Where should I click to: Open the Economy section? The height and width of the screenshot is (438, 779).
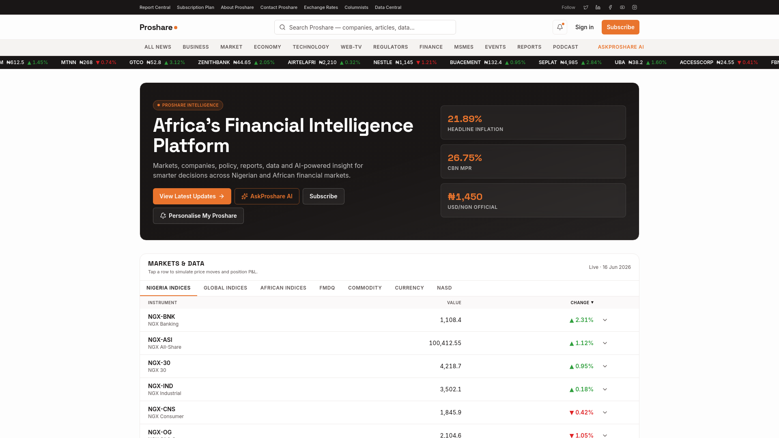267,47
